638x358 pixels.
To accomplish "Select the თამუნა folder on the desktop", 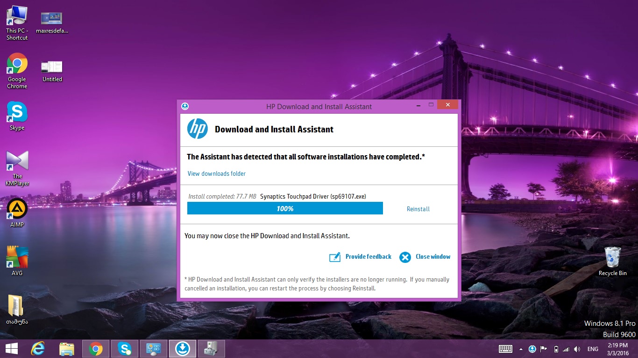I will coord(17,310).
